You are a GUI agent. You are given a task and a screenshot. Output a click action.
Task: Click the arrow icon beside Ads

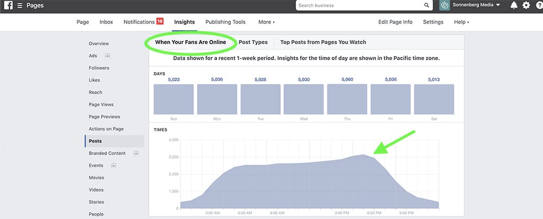[108, 56]
